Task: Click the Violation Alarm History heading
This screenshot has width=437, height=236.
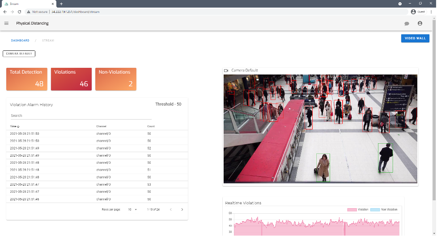Action: (31, 105)
